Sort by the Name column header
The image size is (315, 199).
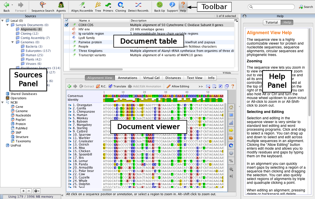click(x=104, y=21)
